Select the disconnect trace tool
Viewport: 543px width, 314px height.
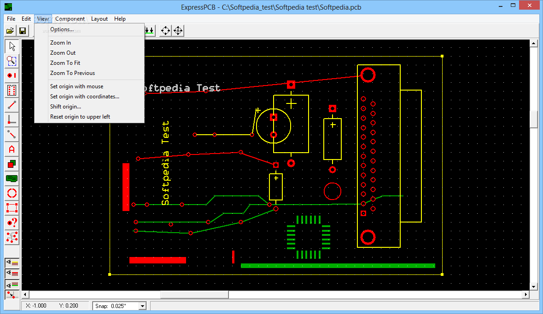tap(12, 134)
